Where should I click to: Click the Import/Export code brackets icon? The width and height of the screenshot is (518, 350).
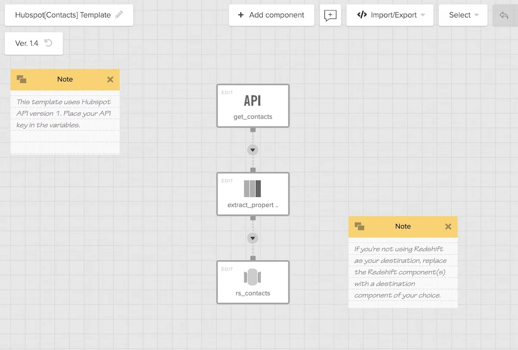[362, 15]
